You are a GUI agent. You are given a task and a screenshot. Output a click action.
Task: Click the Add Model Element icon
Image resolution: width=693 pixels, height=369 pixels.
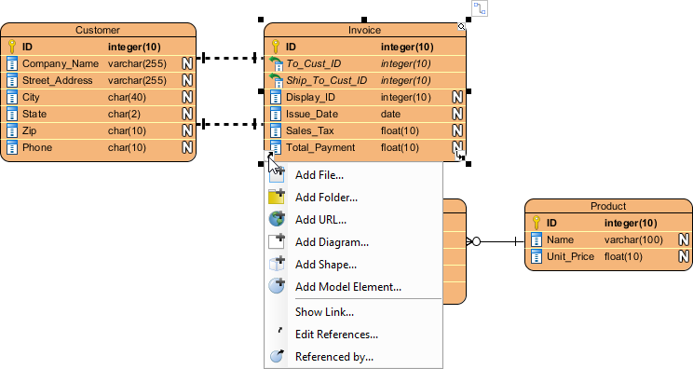click(277, 286)
